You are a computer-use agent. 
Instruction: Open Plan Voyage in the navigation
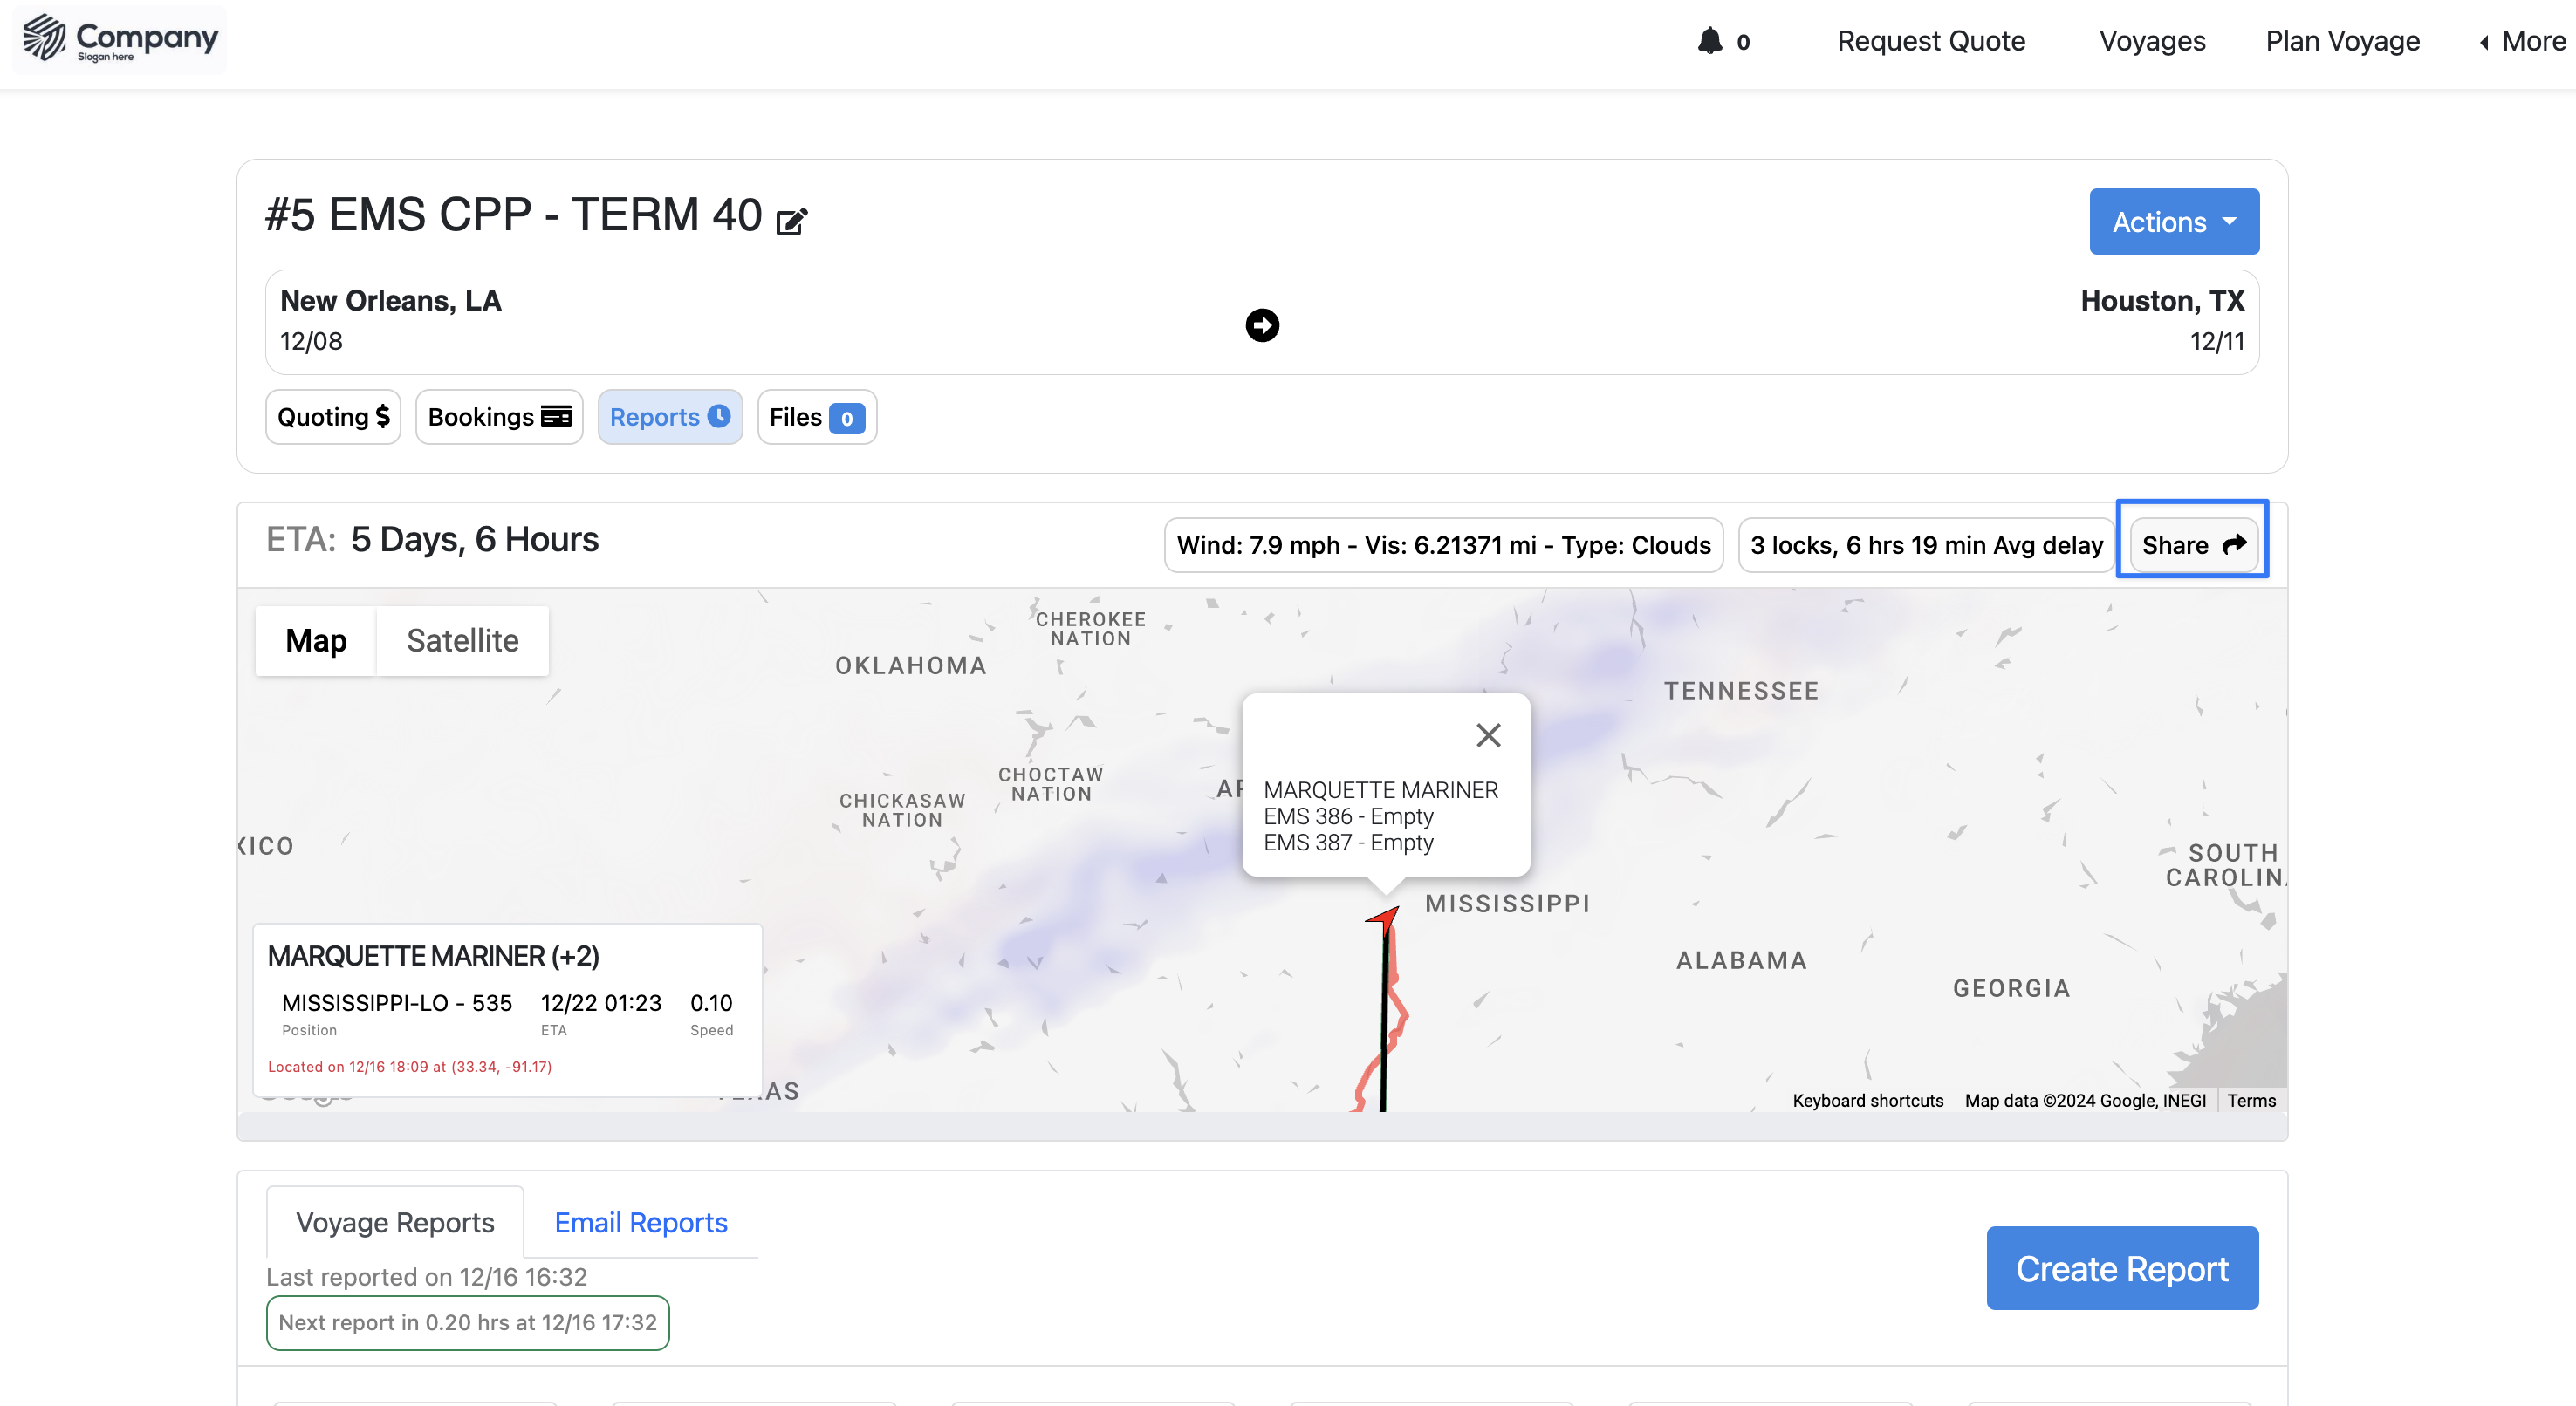coord(2342,41)
